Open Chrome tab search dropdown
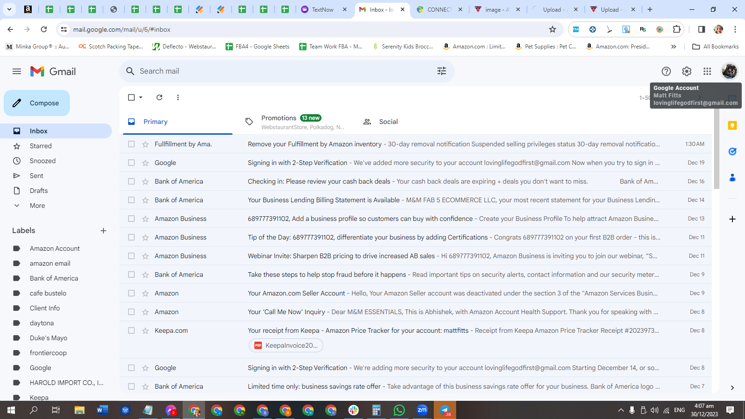745x419 pixels. [x=9, y=9]
